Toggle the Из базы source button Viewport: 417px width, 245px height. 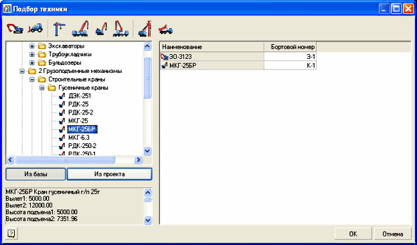click(x=35, y=174)
